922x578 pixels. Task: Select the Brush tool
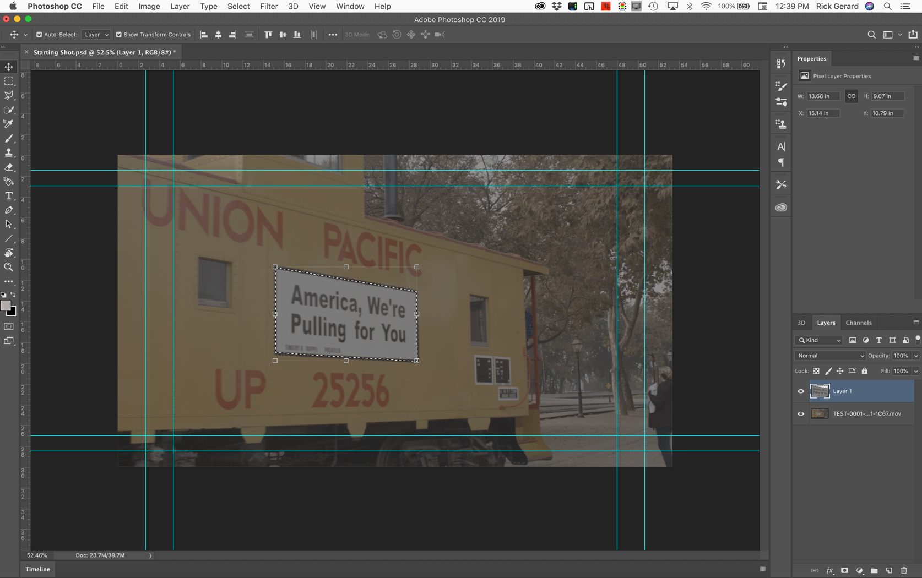point(9,138)
